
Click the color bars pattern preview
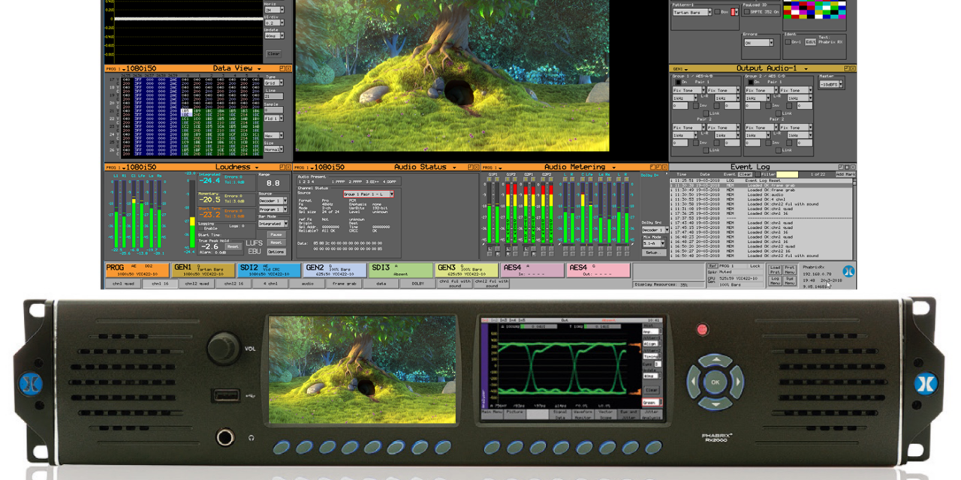814,9
